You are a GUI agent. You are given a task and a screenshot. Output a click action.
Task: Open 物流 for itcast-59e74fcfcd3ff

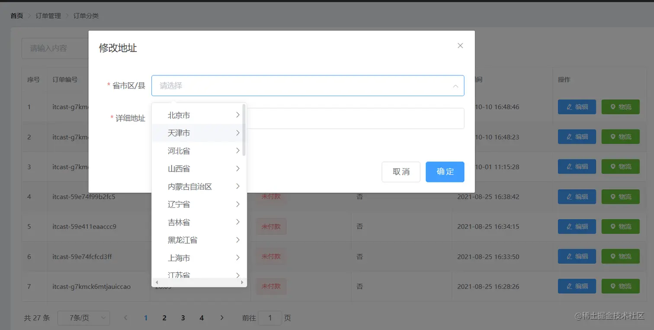tap(620, 256)
